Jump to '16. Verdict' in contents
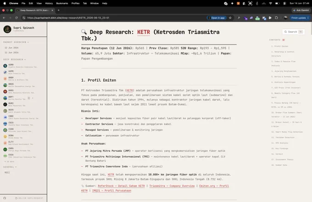Screen dimensions: 312x202 click(x=277, y=154)
